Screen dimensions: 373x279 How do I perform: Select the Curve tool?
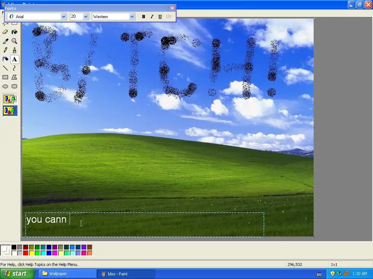15,68
